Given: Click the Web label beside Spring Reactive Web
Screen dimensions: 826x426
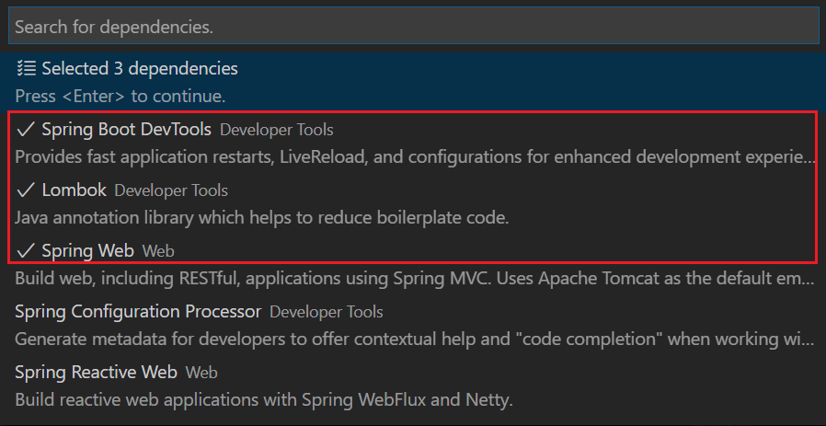Looking at the screenshot, I should (x=201, y=374).
